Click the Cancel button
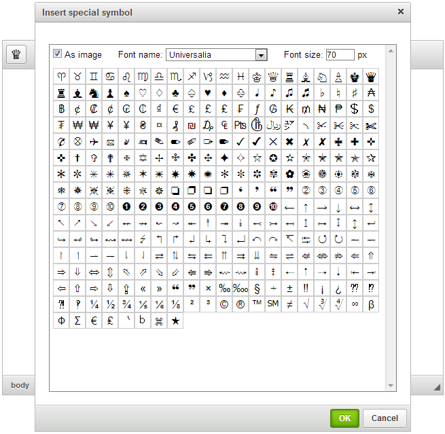The image size is (445, 434). click(385, 418)
